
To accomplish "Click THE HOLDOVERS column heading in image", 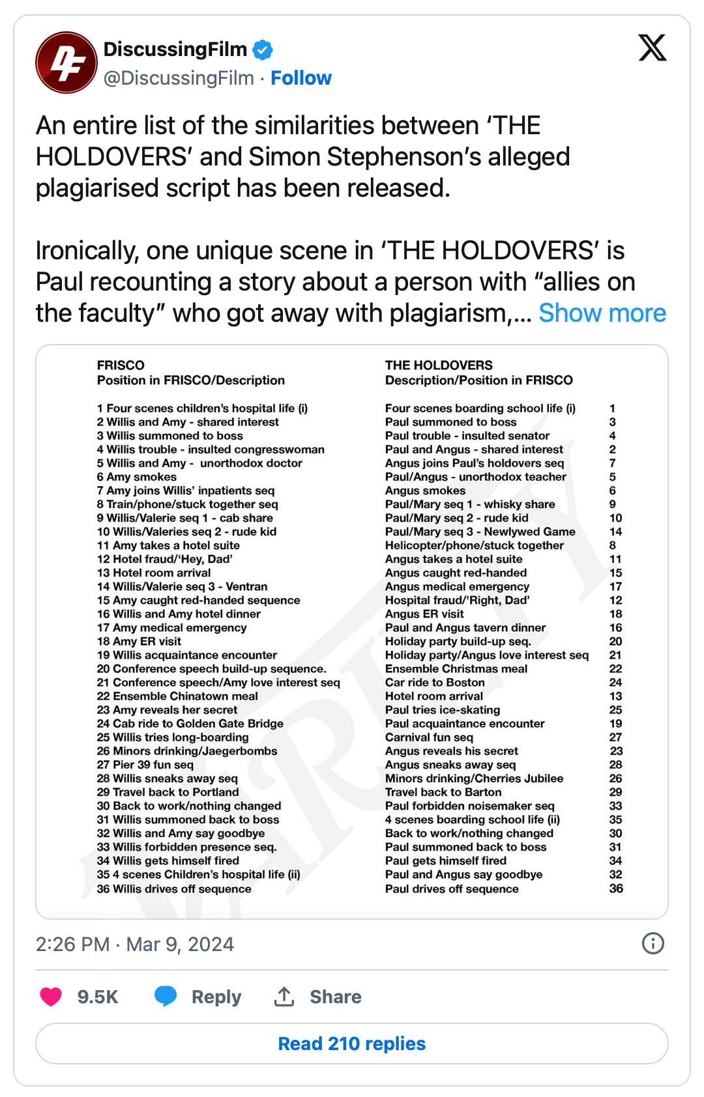I will (439, 365).
